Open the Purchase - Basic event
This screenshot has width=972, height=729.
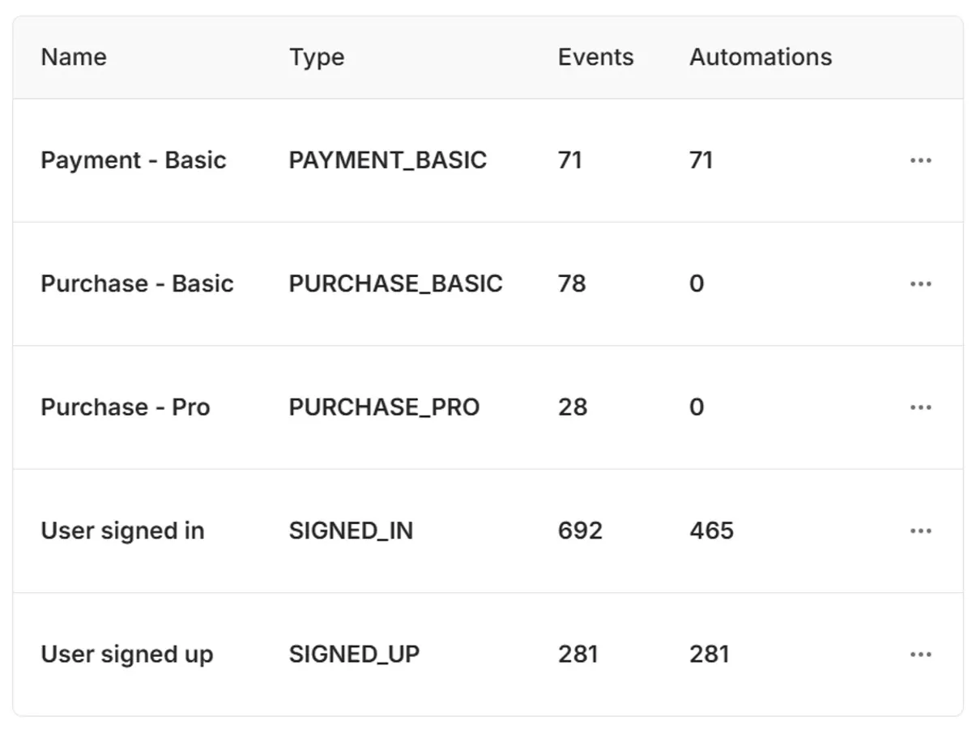coord(137,284)
